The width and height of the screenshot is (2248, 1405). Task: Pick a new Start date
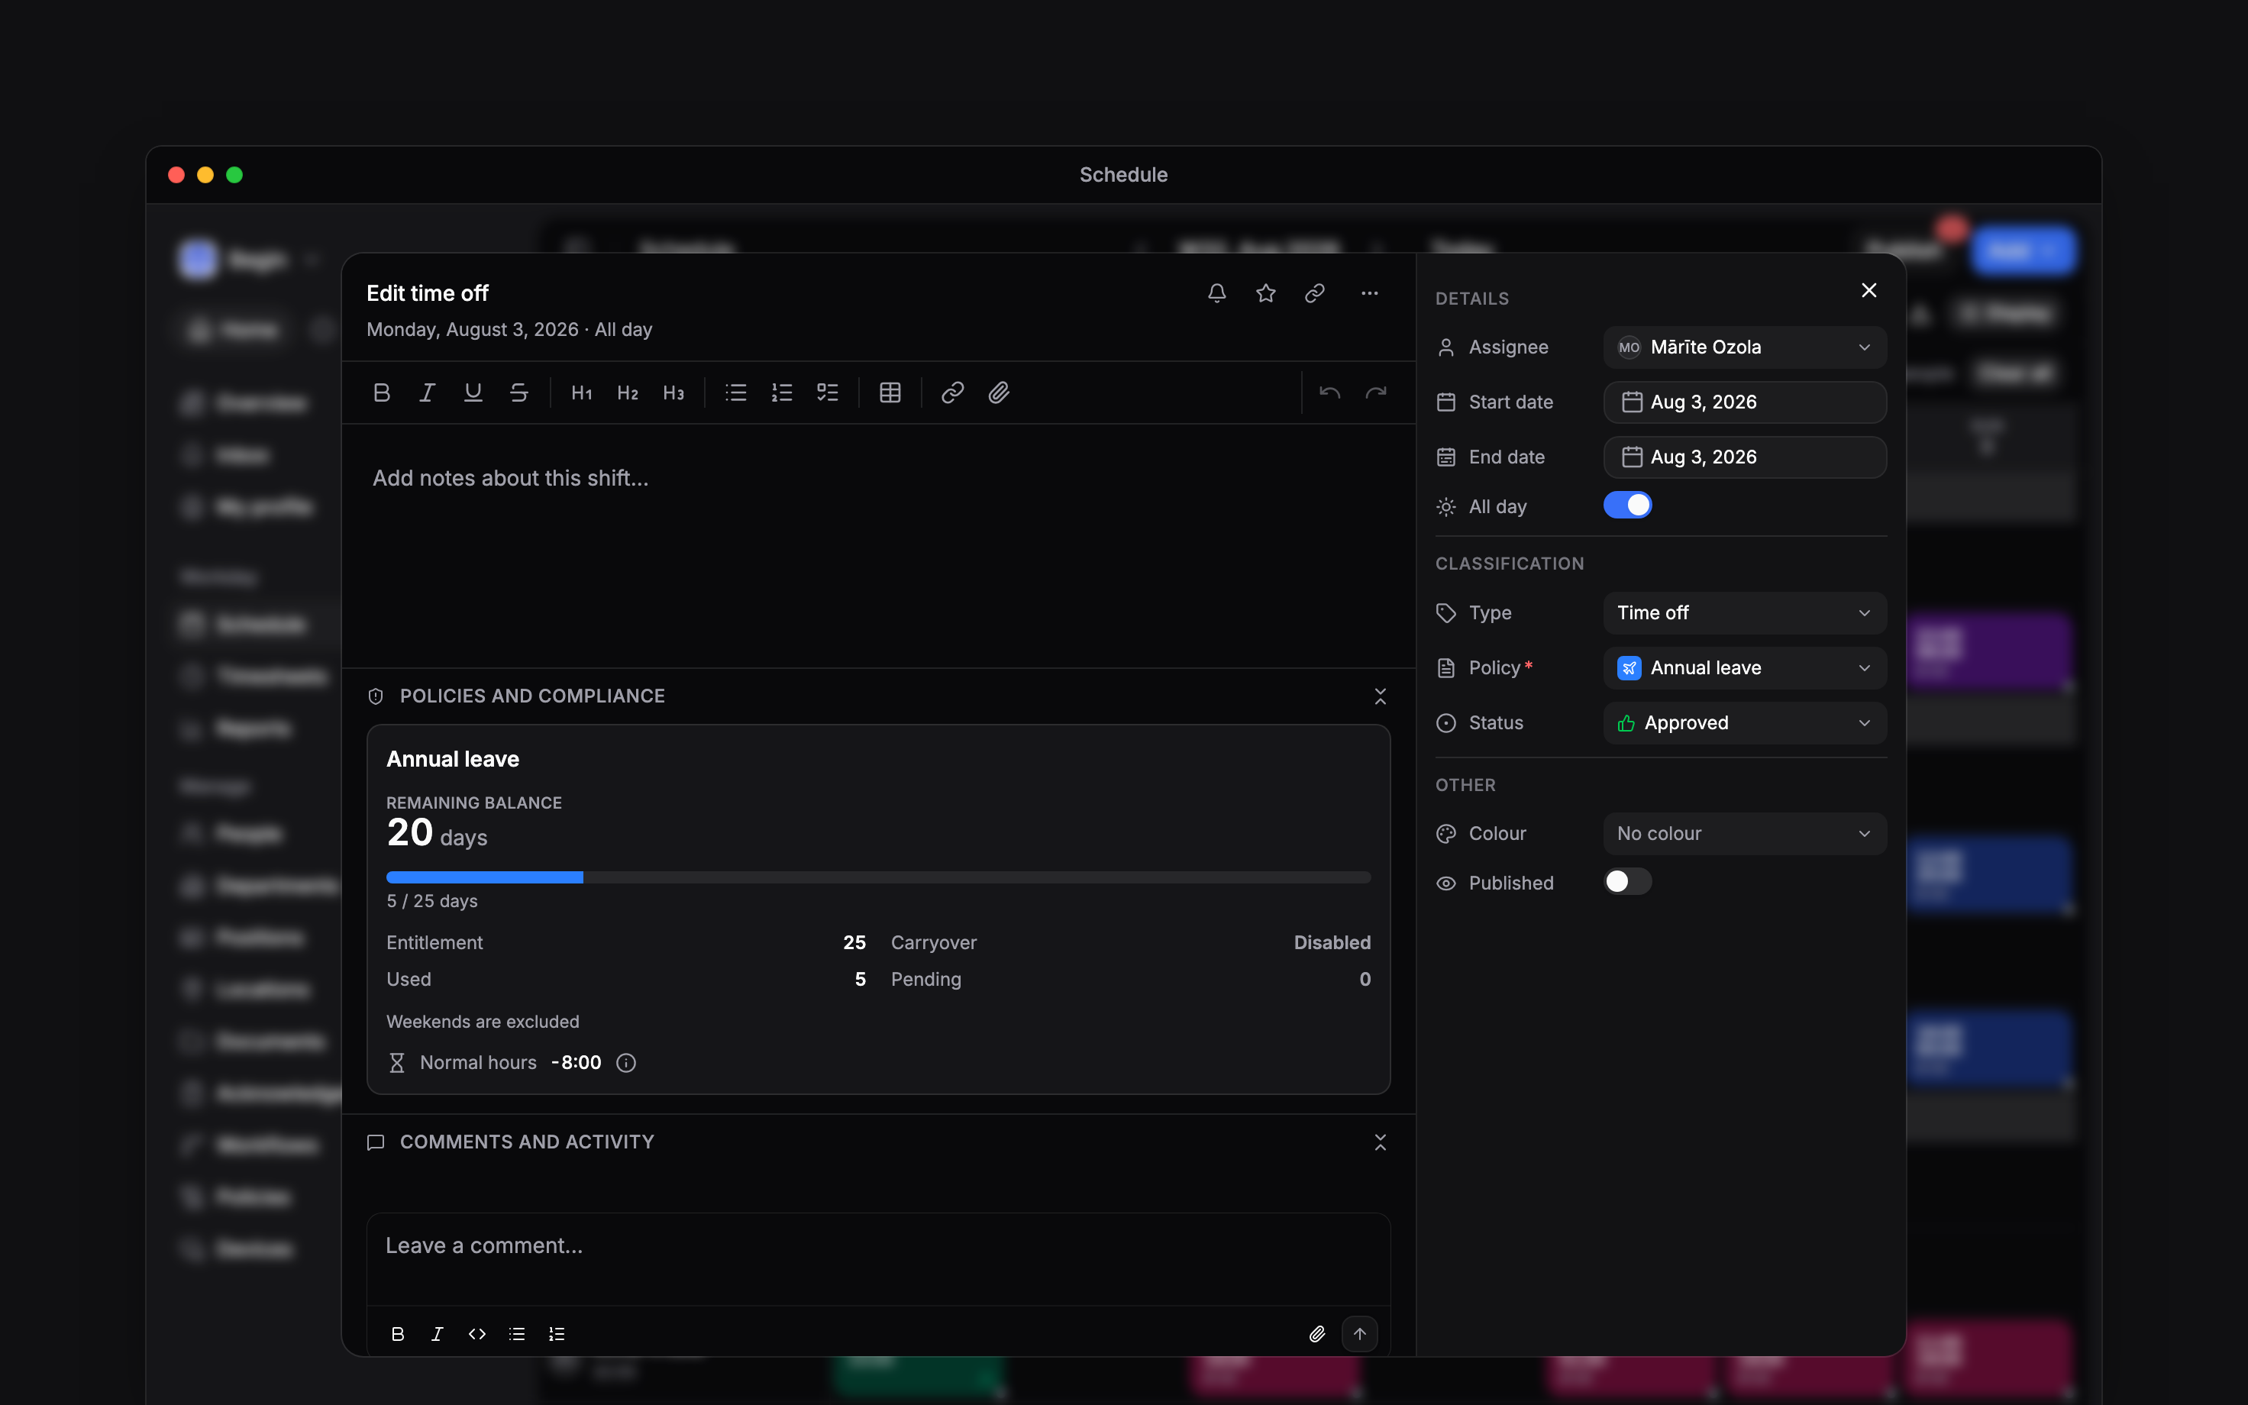[x=1745, y=402]
